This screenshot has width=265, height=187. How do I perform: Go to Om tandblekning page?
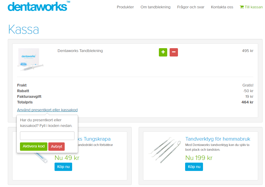point(155,7)
